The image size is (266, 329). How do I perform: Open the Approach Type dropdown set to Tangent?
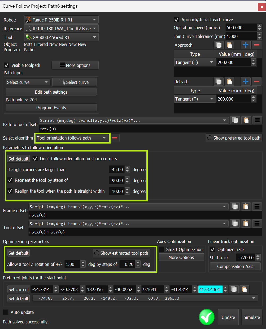194,62
